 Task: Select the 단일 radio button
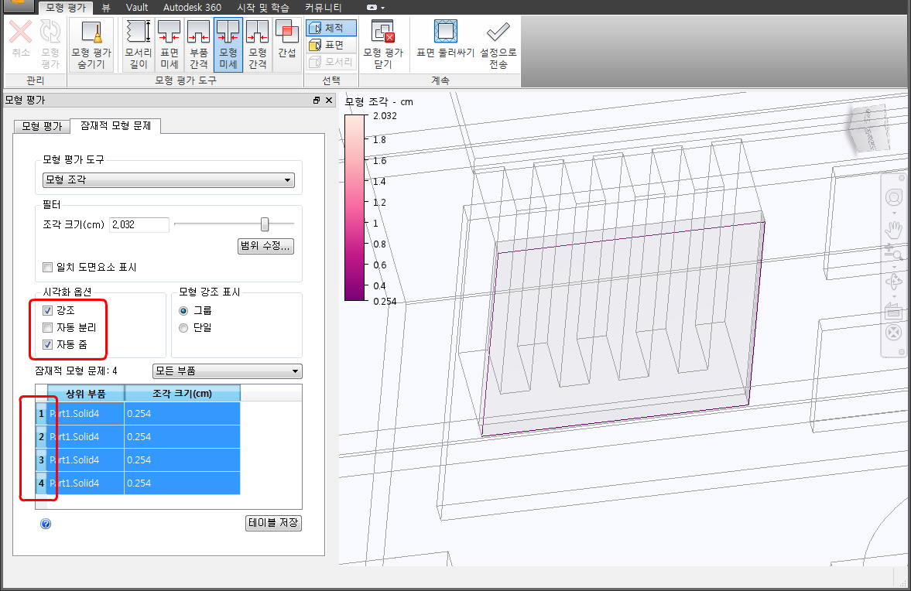tap(183, 328)
